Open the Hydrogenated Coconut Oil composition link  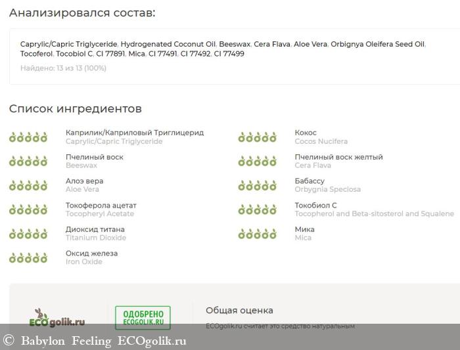click(168, 45)
